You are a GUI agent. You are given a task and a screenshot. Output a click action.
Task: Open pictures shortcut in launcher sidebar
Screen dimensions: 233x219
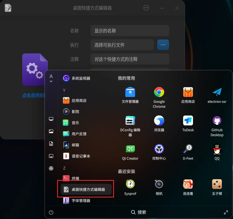pyautogui.click(x=51, y=131)
